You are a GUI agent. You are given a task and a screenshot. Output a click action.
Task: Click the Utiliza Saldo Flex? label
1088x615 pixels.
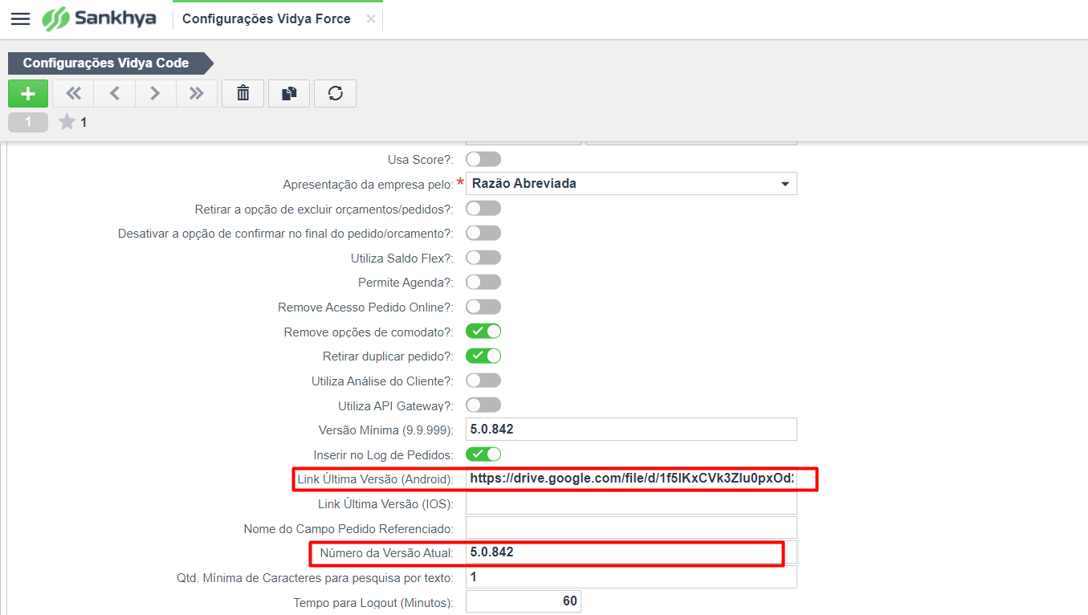[402, 259]
